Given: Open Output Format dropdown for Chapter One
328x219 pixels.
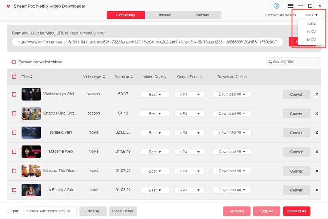Looking at the screenshot, I should point(189,113).
